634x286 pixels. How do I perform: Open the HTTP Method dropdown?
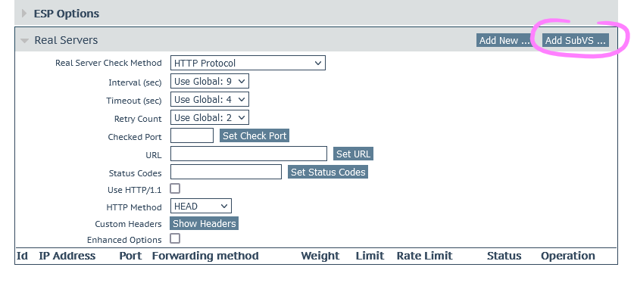click(x=201, y=206)
